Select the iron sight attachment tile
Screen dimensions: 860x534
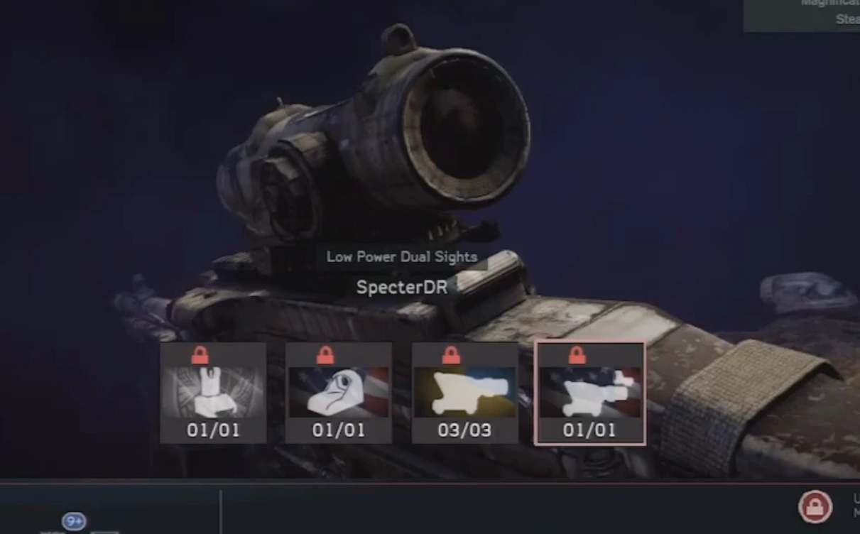[213, 393]
